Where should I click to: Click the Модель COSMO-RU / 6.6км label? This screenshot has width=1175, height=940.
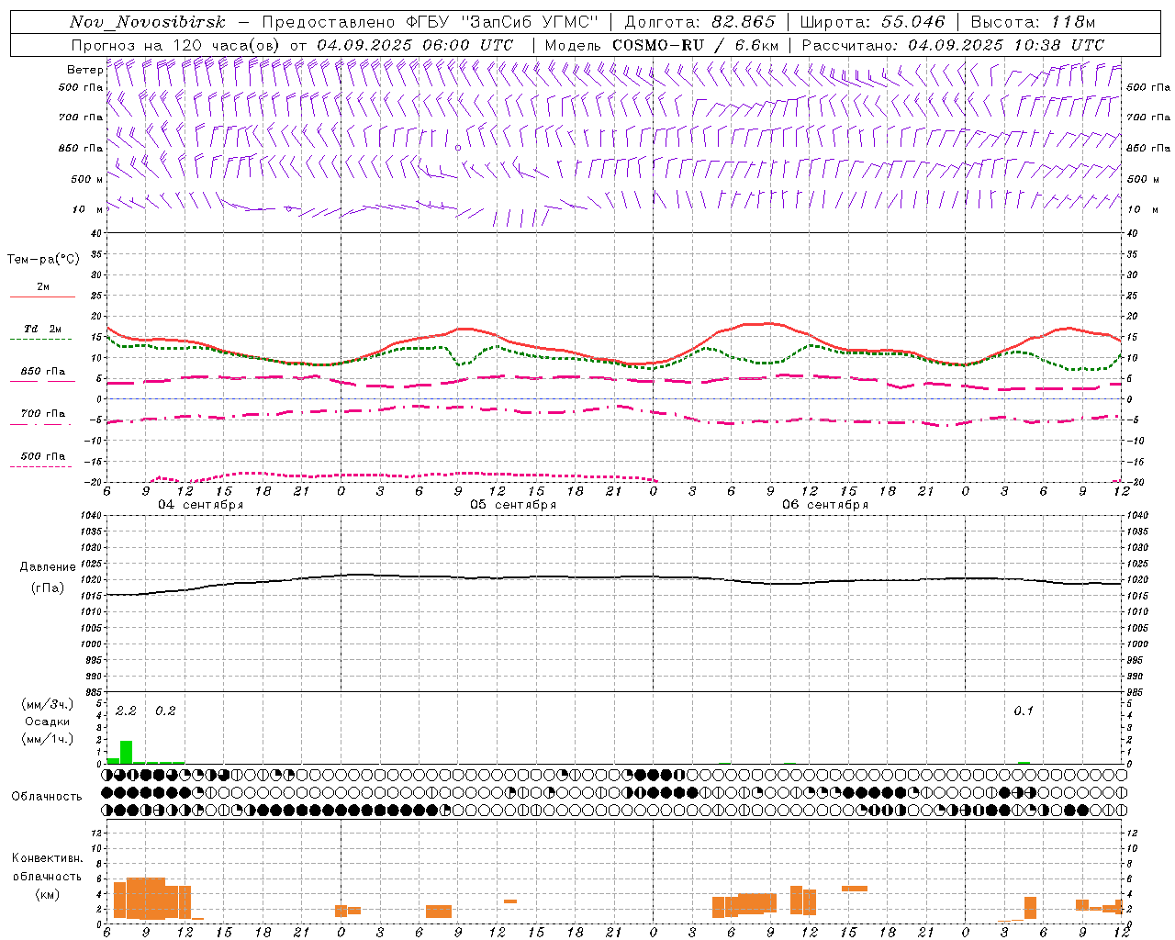(662, 45)
